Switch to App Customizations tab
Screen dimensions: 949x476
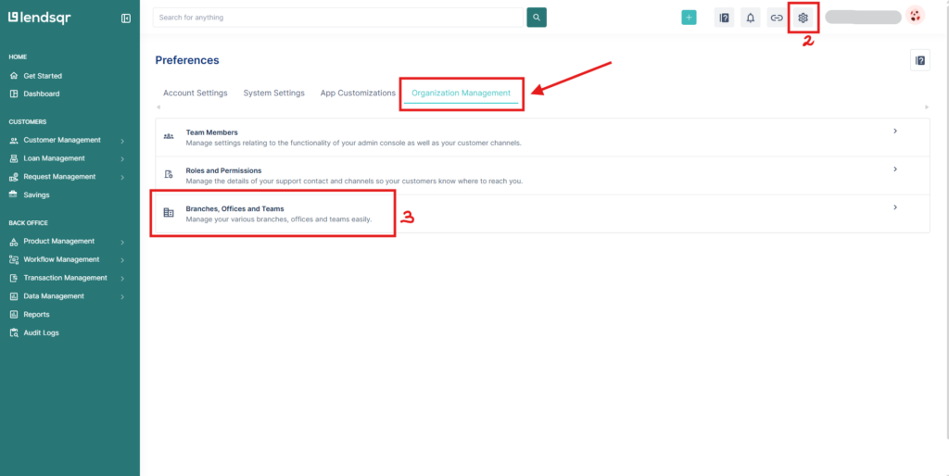(358, 94)
